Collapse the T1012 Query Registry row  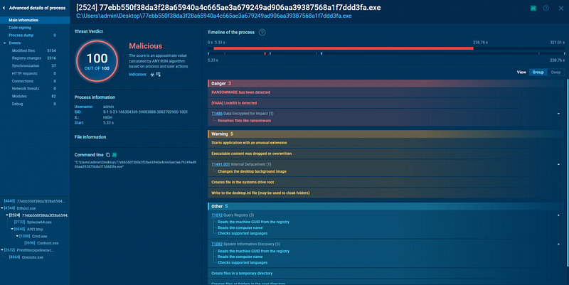click(558, 215)
